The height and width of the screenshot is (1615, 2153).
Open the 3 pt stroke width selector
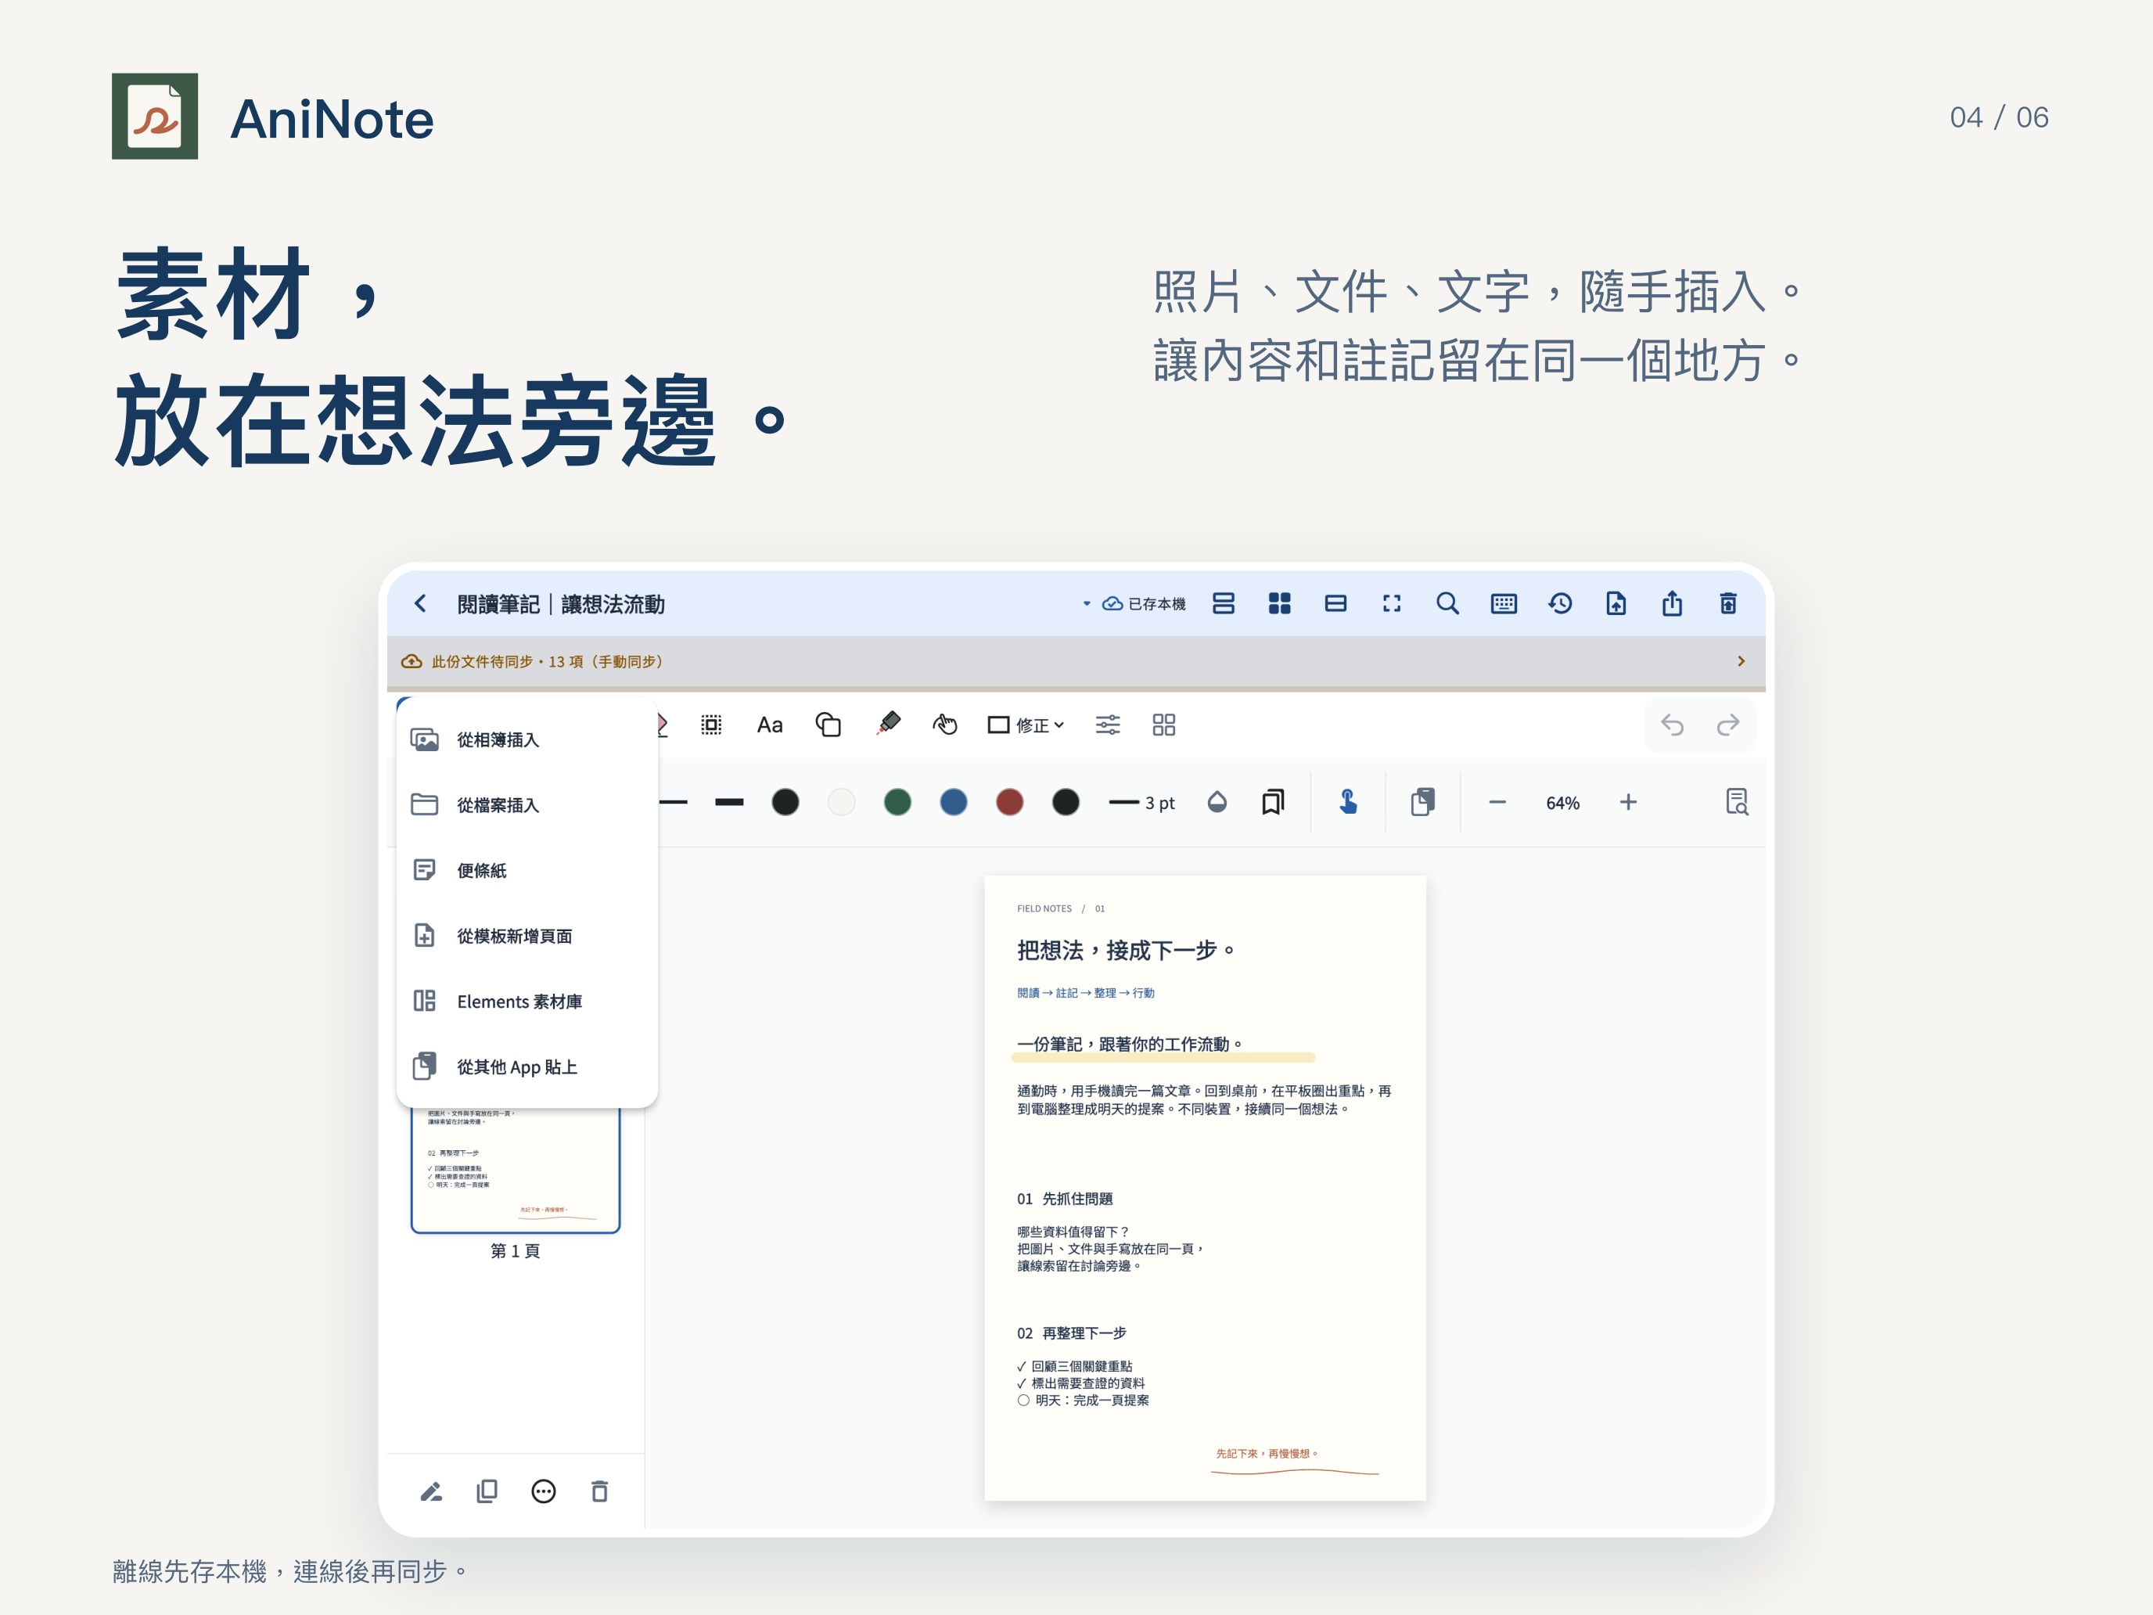[x=1143, y=802]
